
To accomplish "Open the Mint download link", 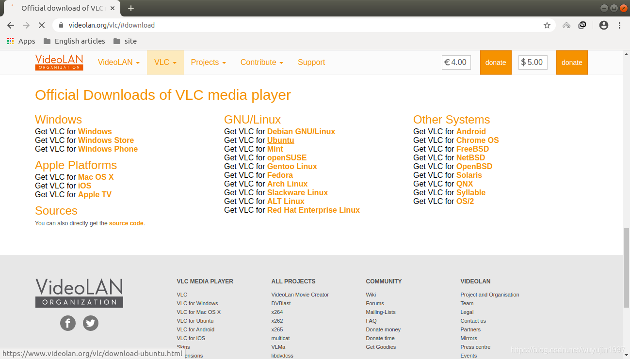I will point(275,149).
